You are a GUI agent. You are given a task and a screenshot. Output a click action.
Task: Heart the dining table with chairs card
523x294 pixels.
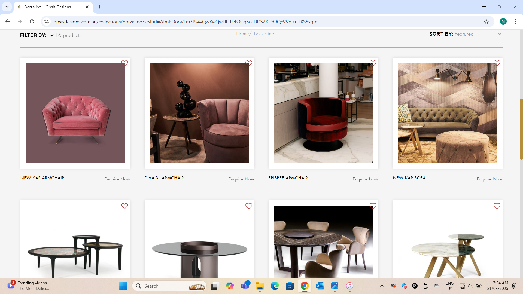coord(373,206)
